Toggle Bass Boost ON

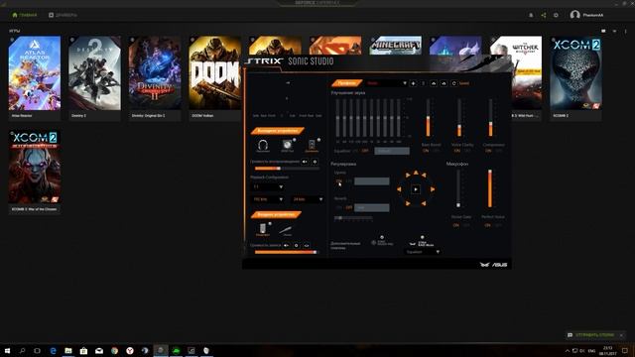pos(426,151)
